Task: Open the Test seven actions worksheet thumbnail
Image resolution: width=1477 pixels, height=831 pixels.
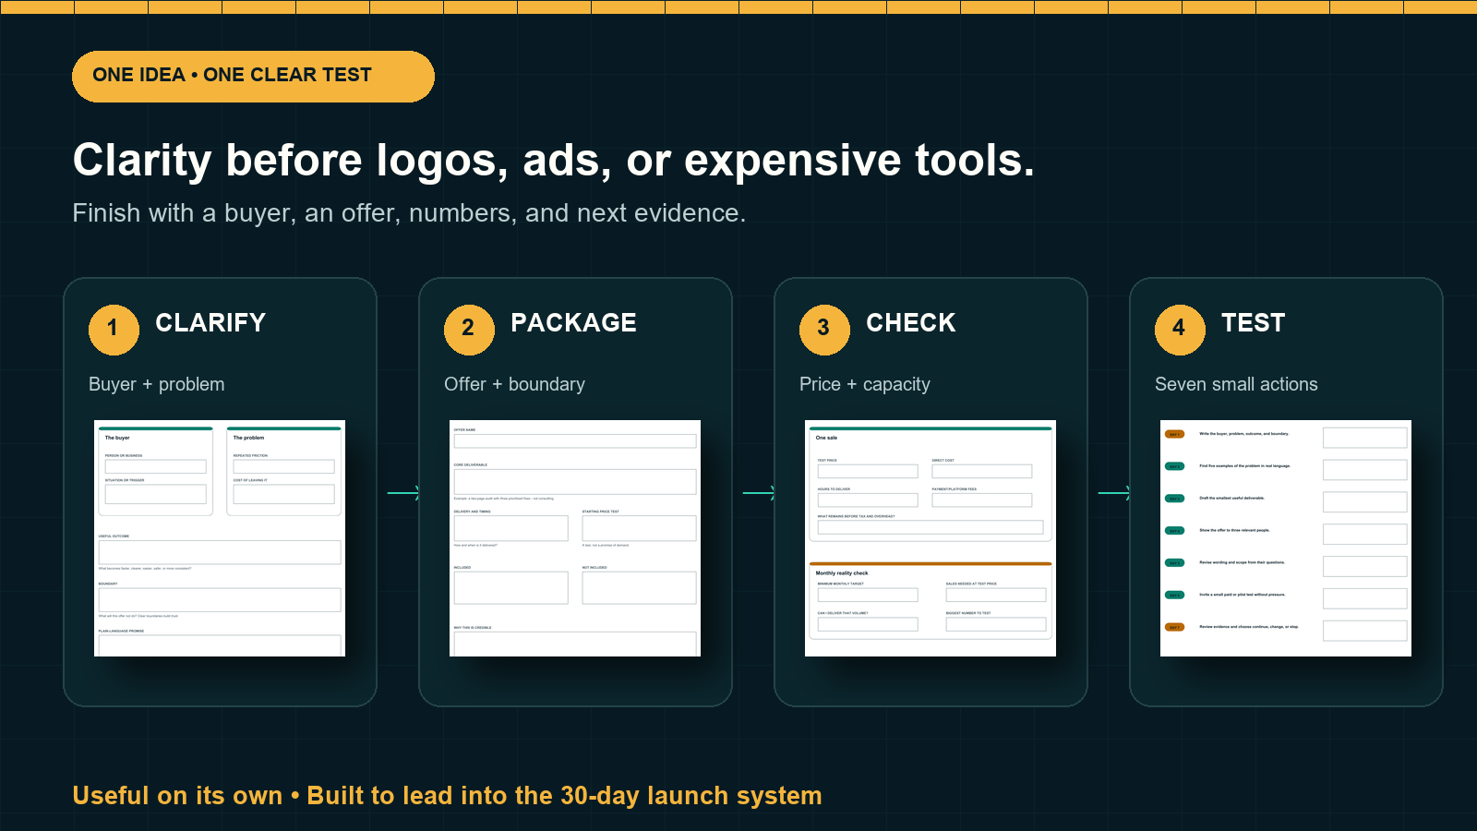Action: coord(1286,538)
